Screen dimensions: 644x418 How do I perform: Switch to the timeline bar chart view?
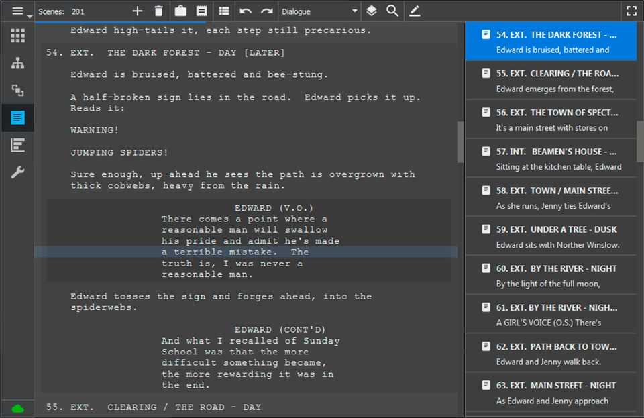coord(17,145)
